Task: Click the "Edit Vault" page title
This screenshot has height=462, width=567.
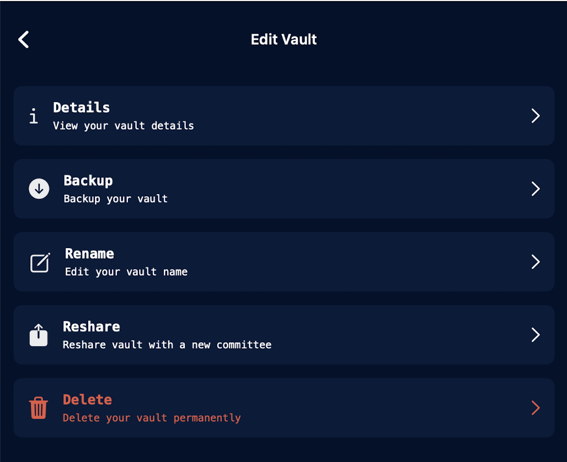Action: coord(283,40)
